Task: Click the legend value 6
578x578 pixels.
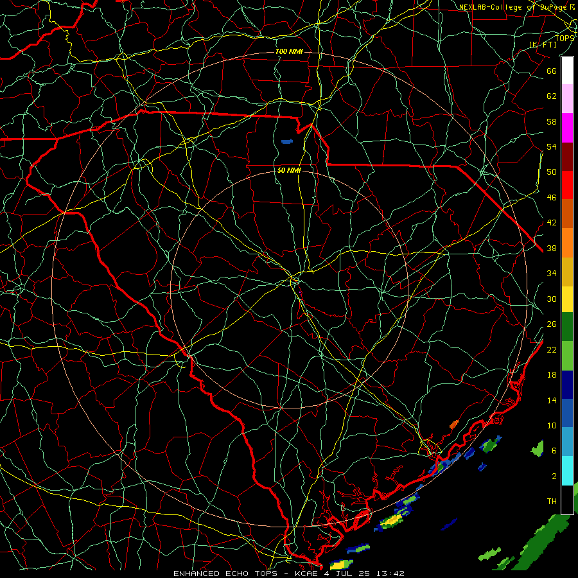Action: click(x=554, y=451)
